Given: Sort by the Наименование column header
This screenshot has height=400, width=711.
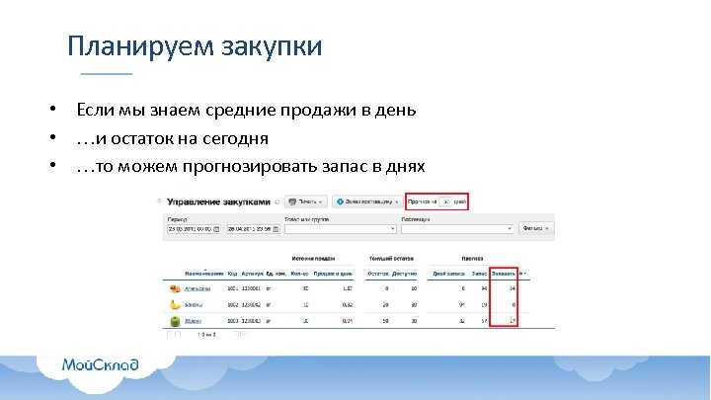Looking at the screenshot, I should (x=204, y=274).
